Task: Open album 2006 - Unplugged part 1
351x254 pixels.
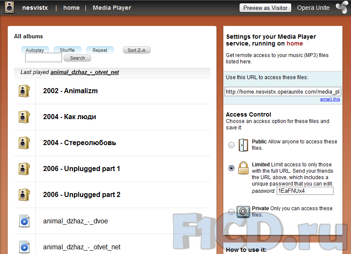Action: [x=82, y=168]
